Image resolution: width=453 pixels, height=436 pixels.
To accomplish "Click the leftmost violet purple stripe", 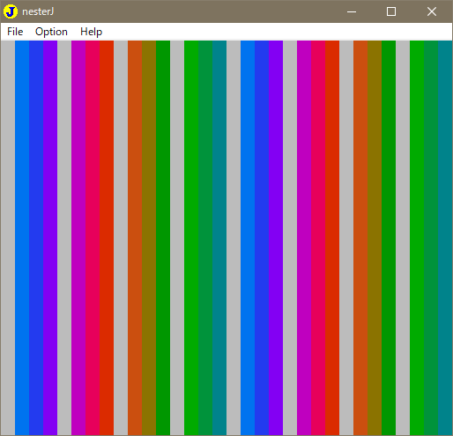I will 50,238.
